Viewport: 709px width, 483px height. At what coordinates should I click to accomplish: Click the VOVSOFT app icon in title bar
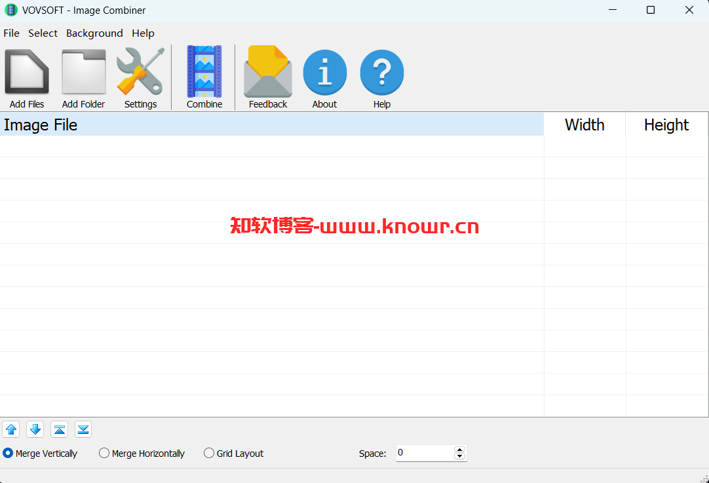click(x=11, y=10)
